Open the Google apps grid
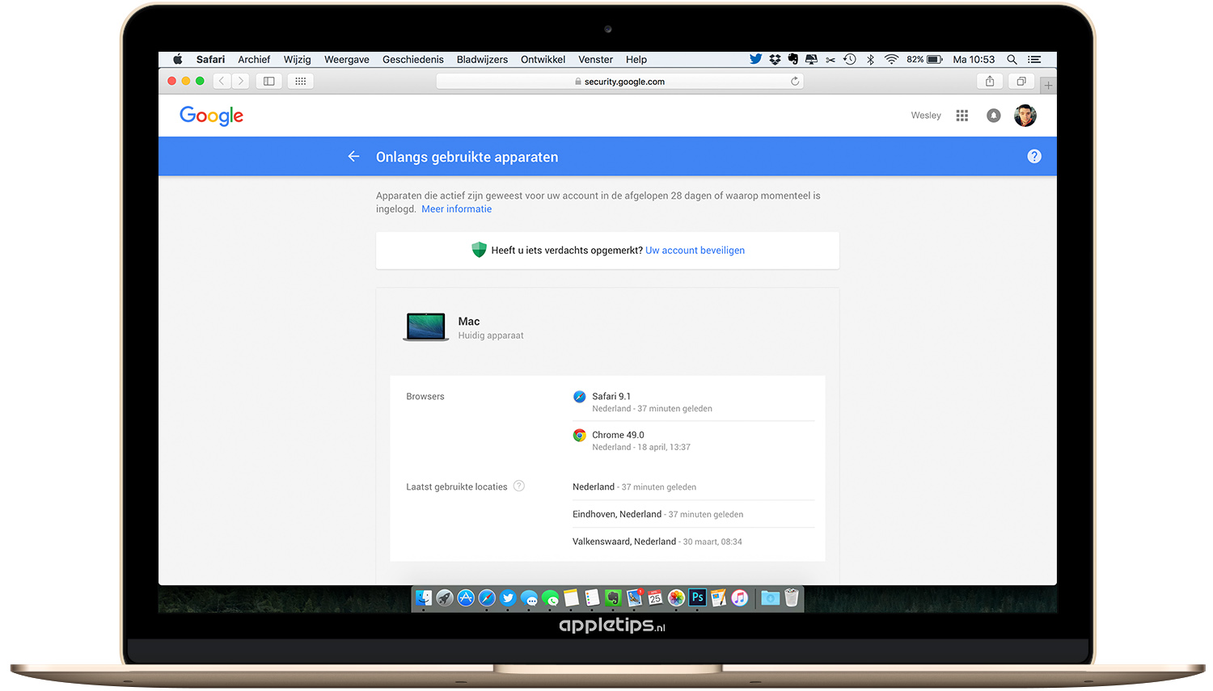 pos(962,116)
